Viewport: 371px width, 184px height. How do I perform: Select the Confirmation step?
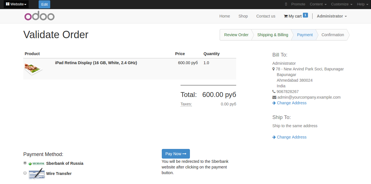click(x=333, y=35)
